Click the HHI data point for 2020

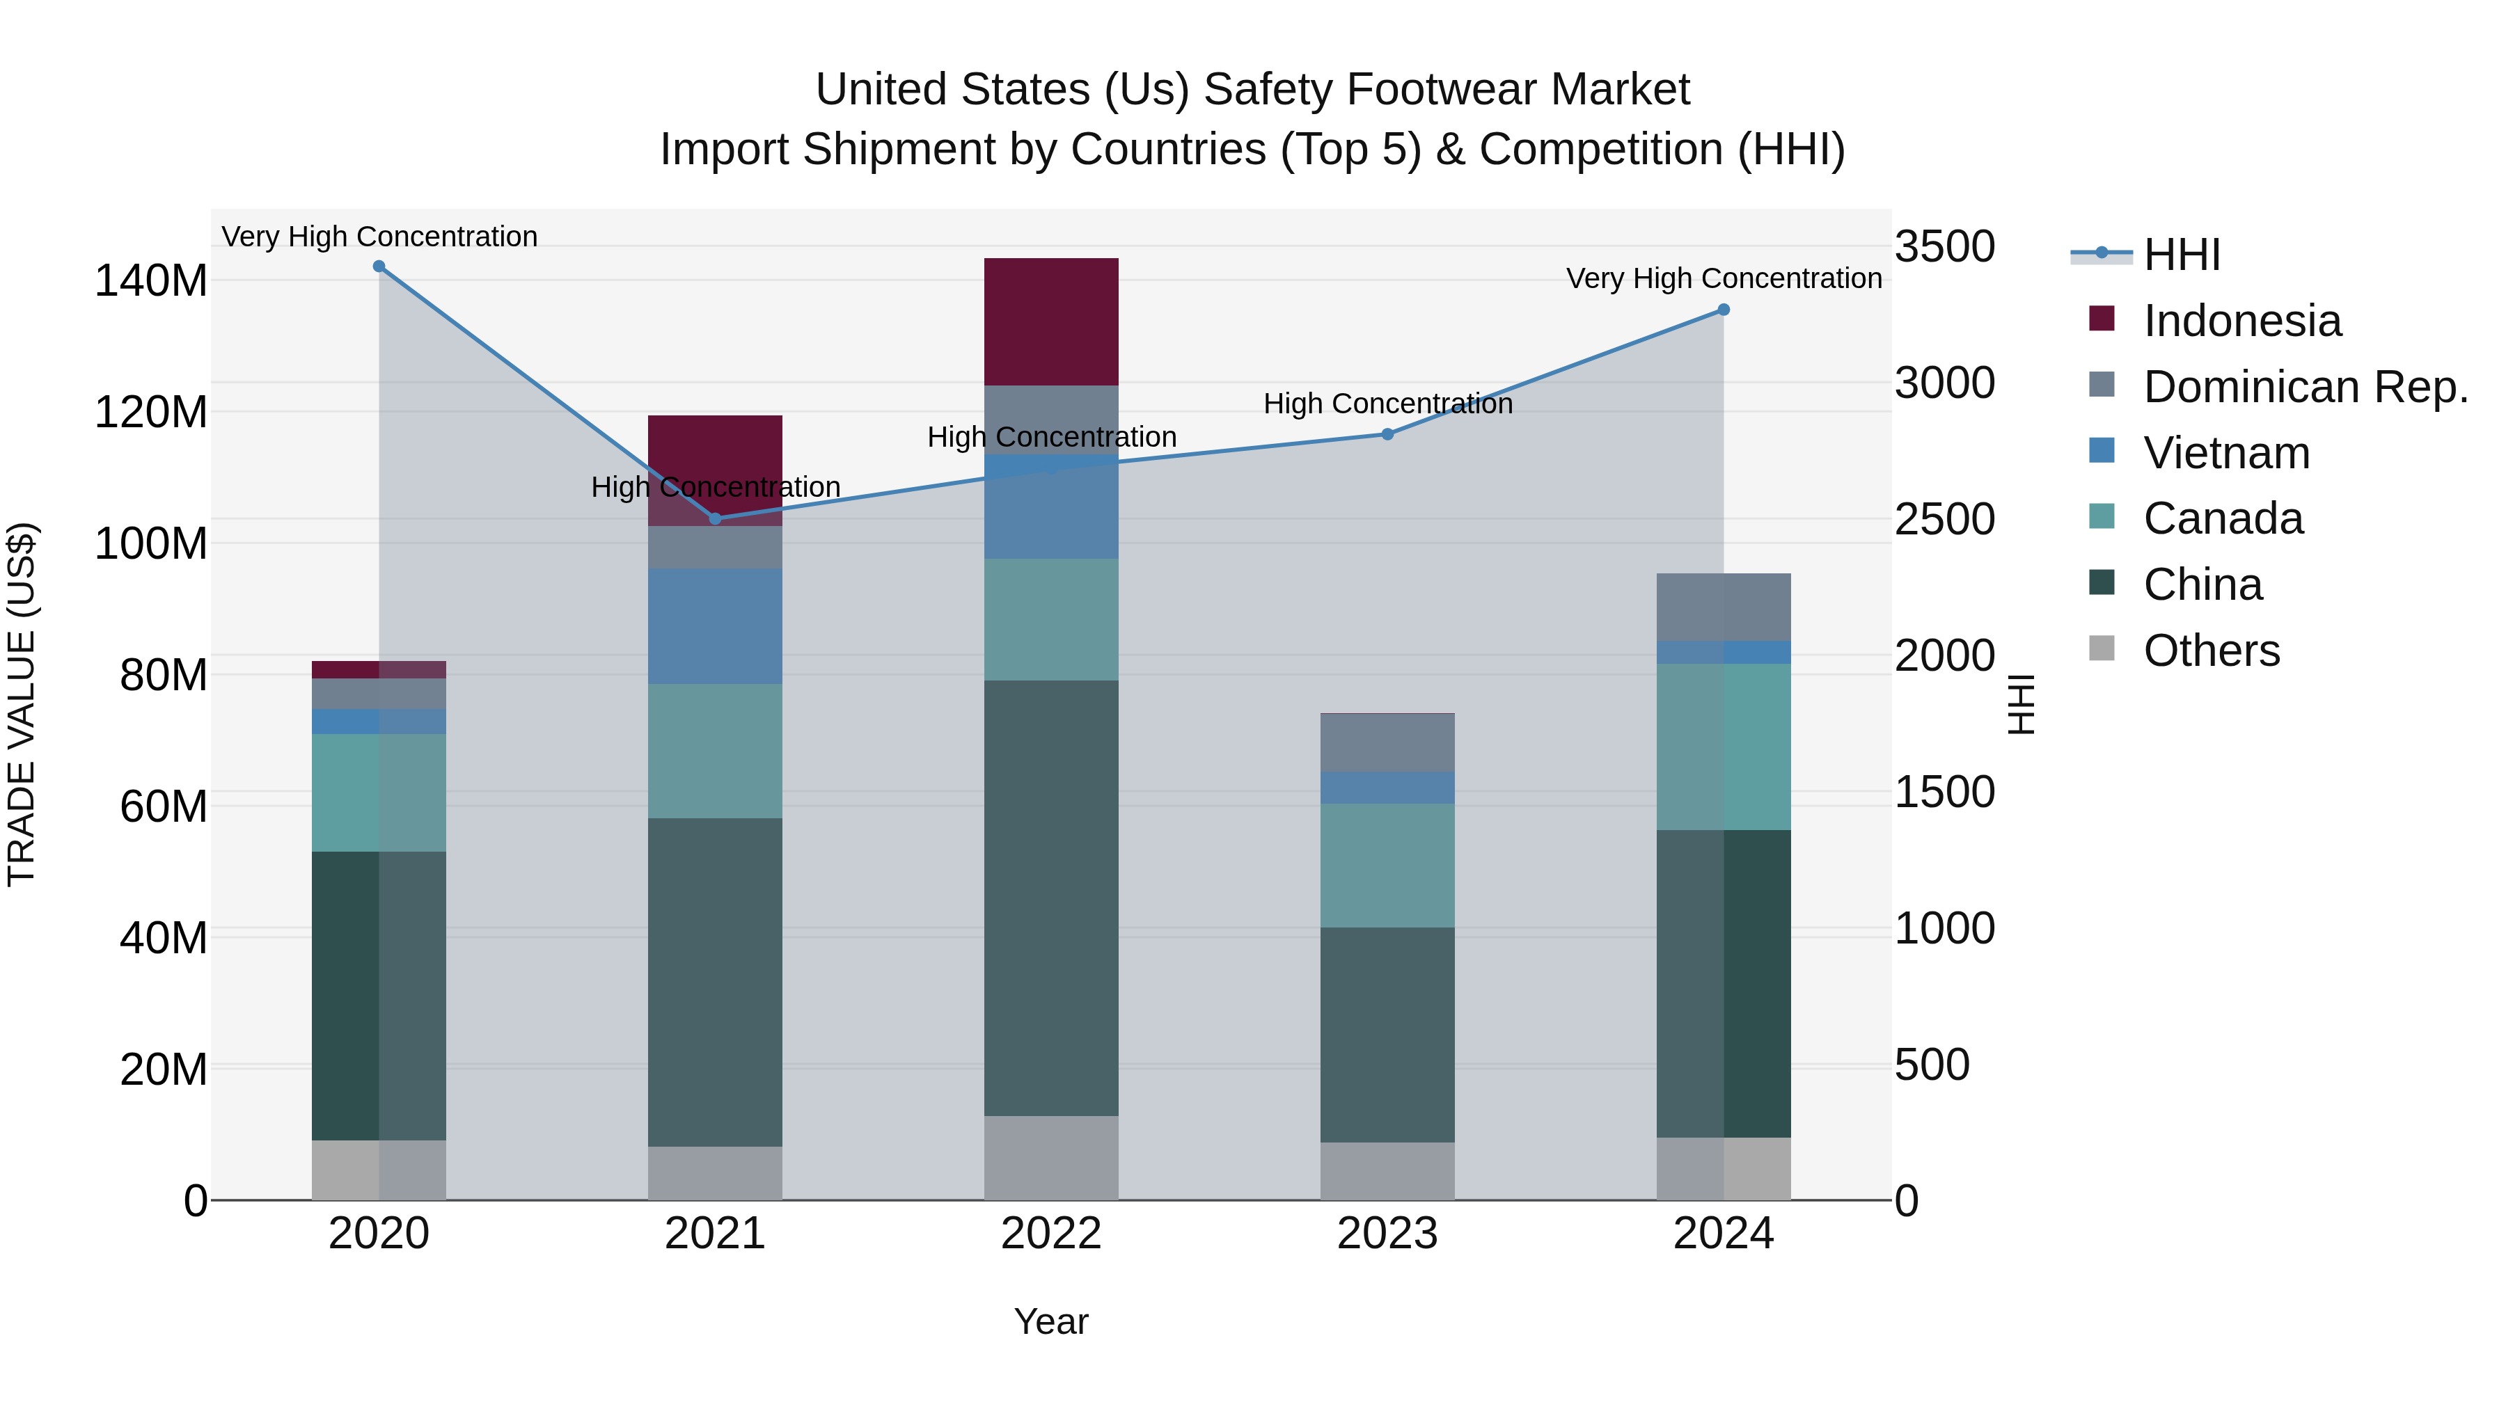379,266
